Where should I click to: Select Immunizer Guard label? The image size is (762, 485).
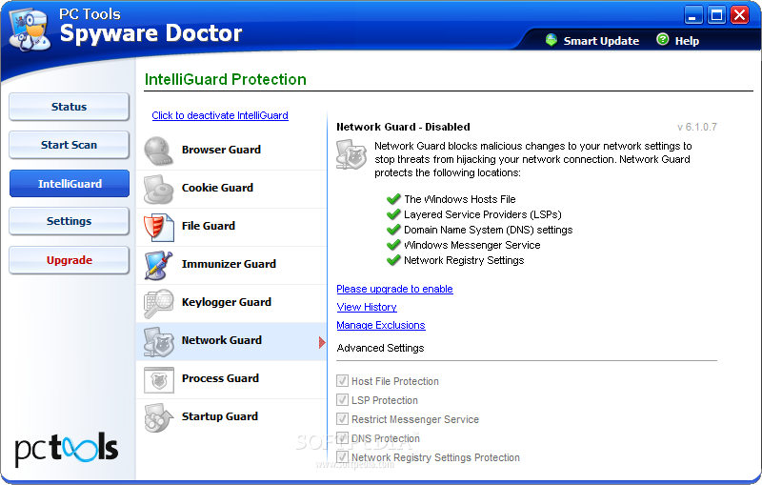click(x=229, y=264)
